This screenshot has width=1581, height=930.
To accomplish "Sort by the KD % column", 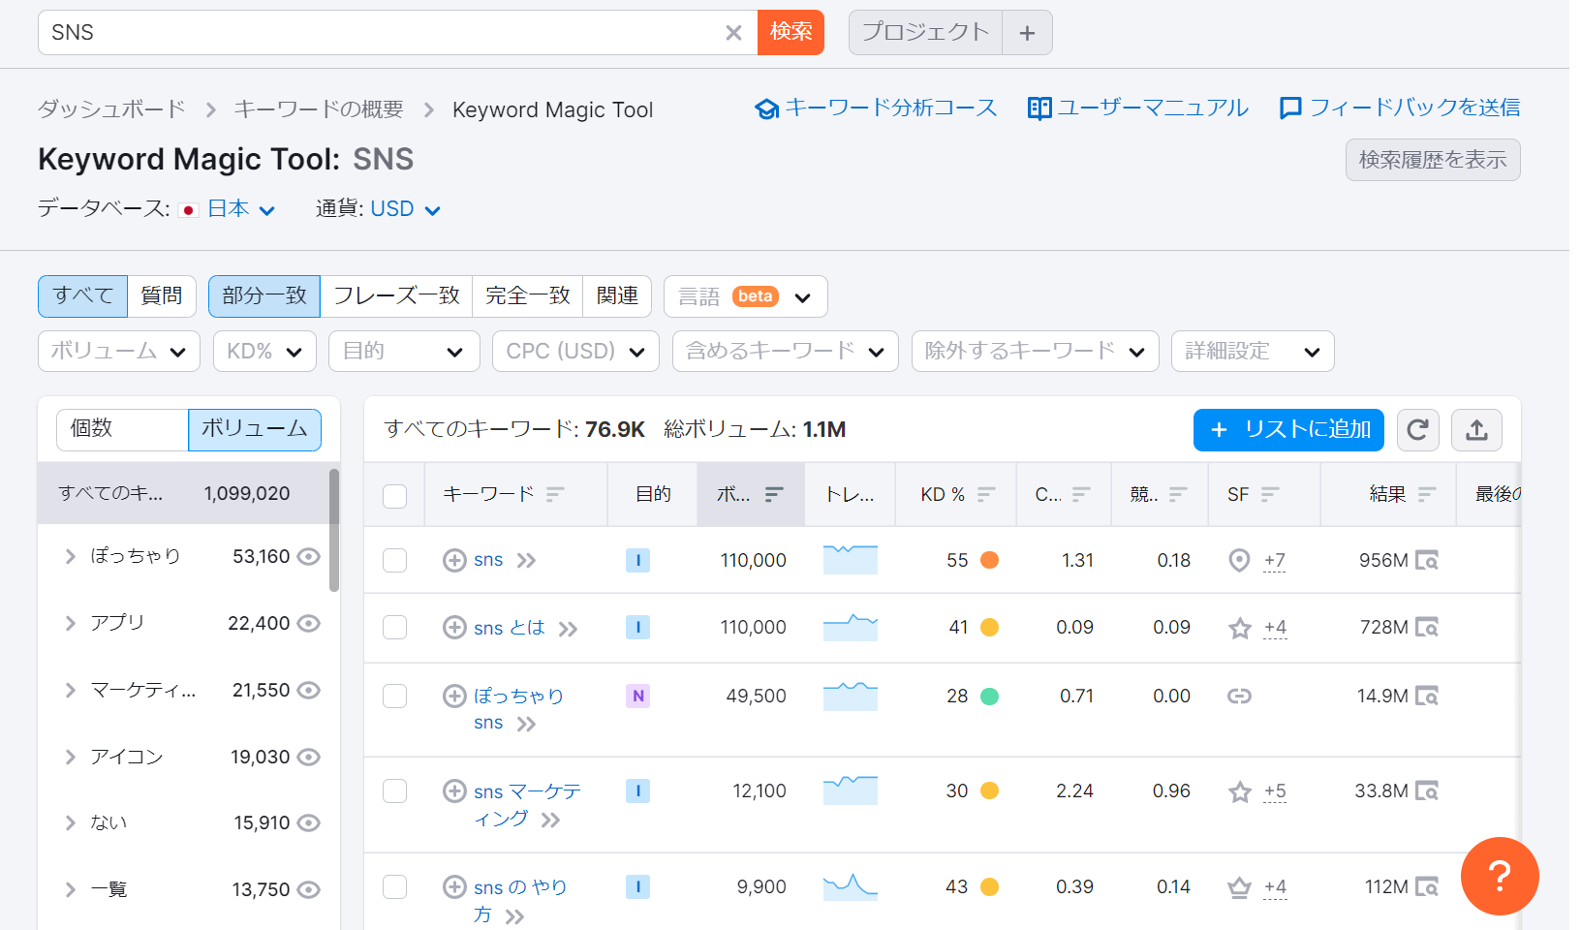I will point(986,494).
